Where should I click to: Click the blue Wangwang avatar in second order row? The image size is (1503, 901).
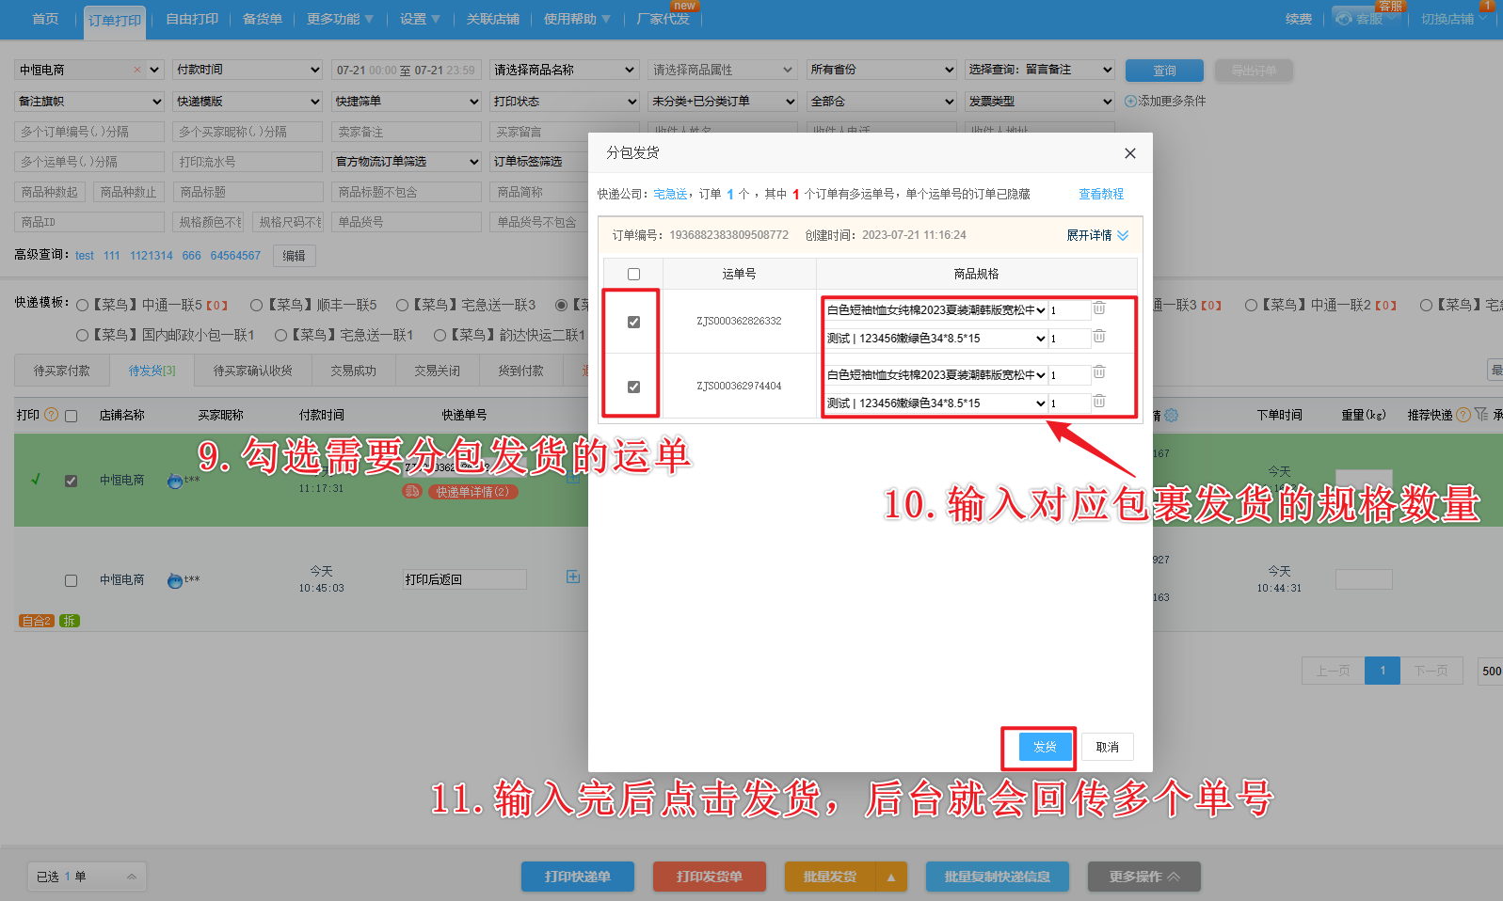click(x=175, y=580)
